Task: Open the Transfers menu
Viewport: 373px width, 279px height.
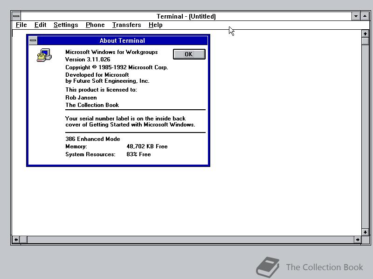Action: click(x=126, y=25)
